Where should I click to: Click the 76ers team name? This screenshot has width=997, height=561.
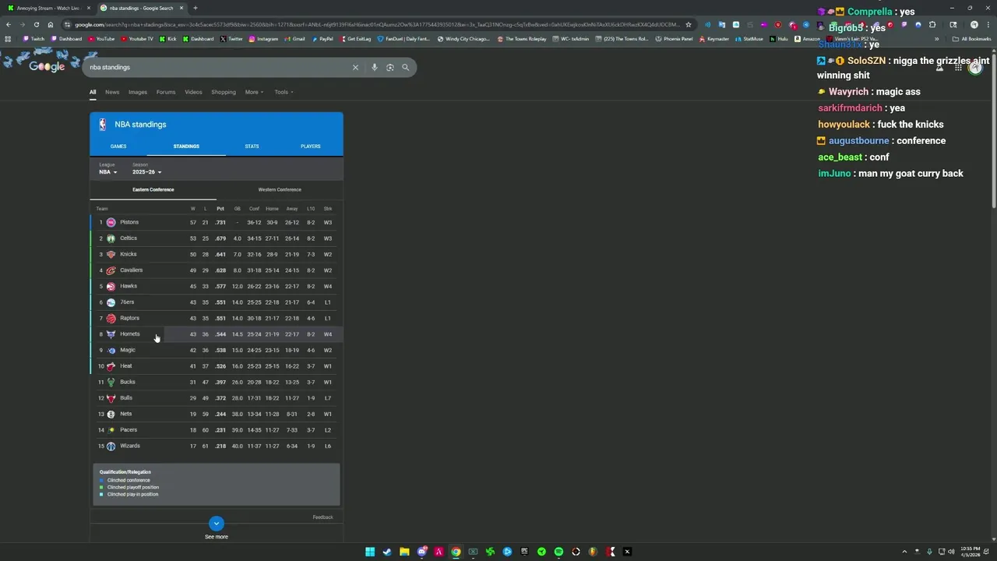(x=127, y=302)
